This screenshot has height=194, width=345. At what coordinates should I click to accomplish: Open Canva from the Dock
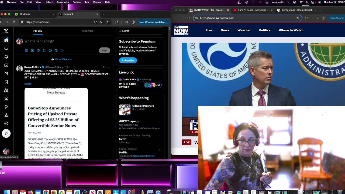[124, 192]
